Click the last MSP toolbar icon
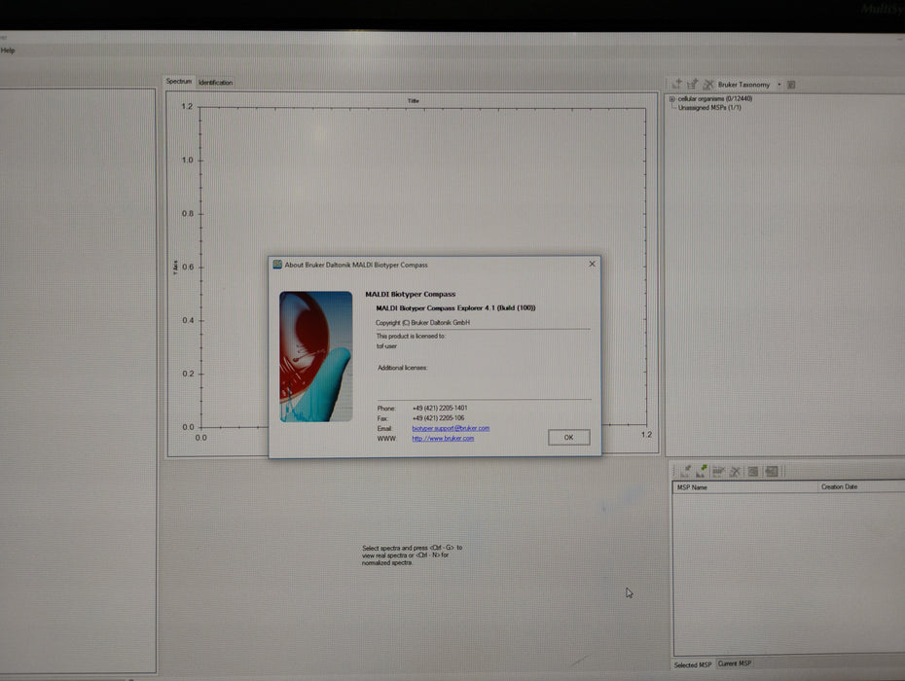This screenshot has width=905, height=681. coord(772,472)
